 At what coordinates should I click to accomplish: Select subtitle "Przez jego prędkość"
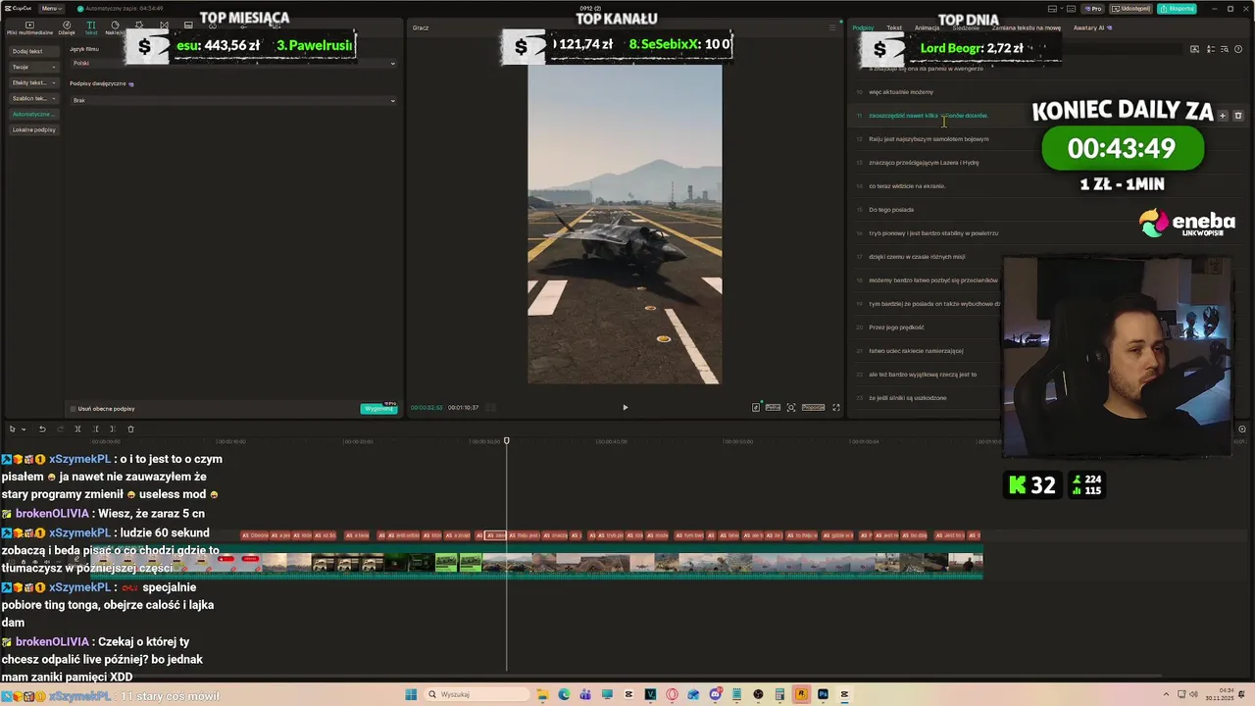(896, 328)
